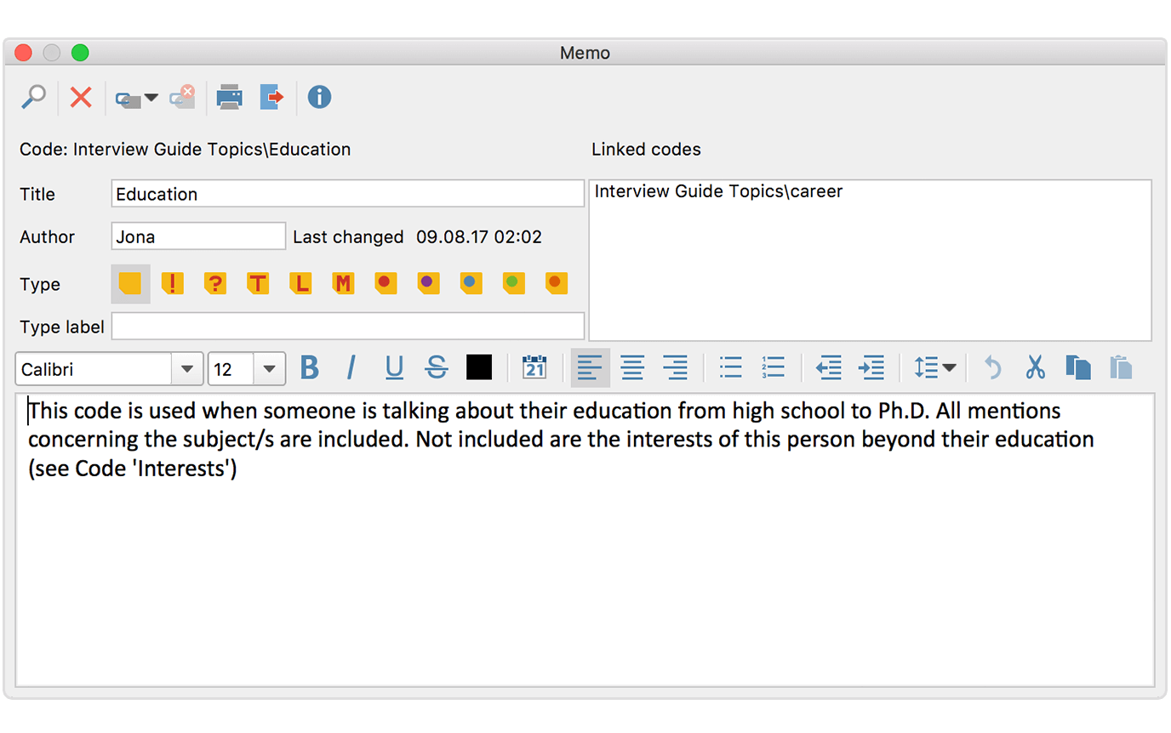
Task: Pick the purple dot memo type
Action: [428, 283]
